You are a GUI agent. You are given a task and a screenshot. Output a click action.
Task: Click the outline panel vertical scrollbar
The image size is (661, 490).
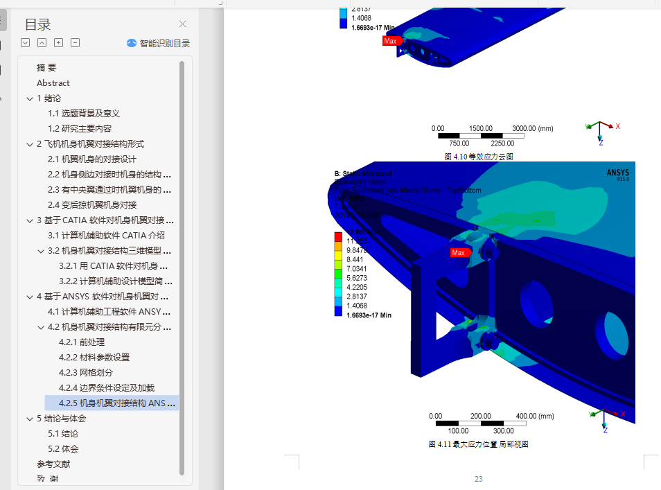[x=182, y=268]
